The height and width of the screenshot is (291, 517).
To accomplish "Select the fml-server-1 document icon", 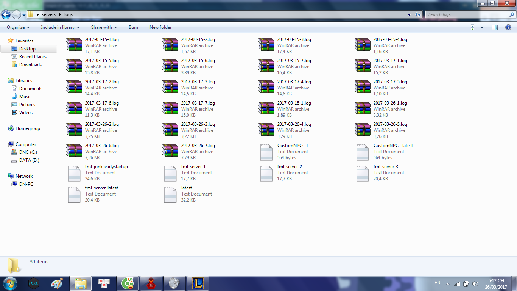I will coord(170,173).
